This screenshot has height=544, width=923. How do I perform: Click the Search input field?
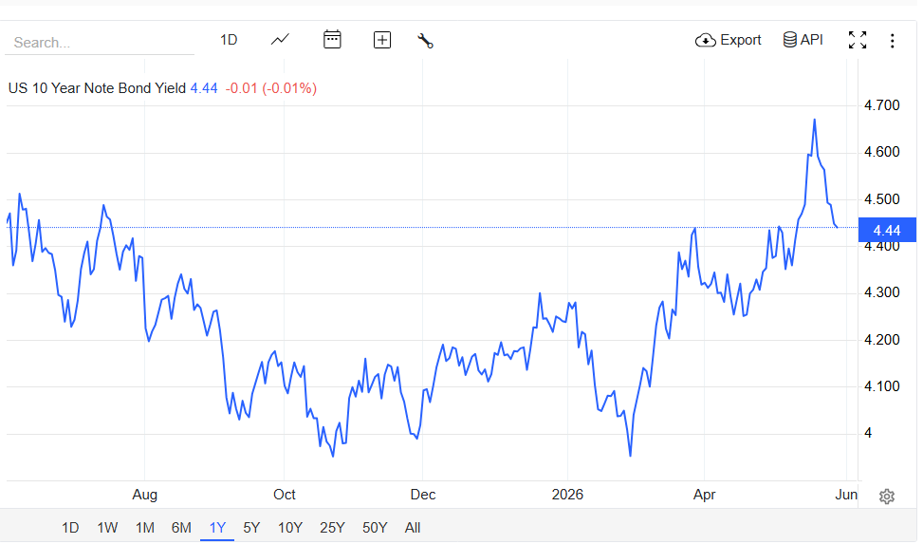100,43
